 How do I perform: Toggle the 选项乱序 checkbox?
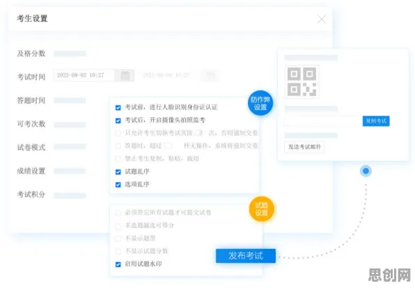pos(118,185)
